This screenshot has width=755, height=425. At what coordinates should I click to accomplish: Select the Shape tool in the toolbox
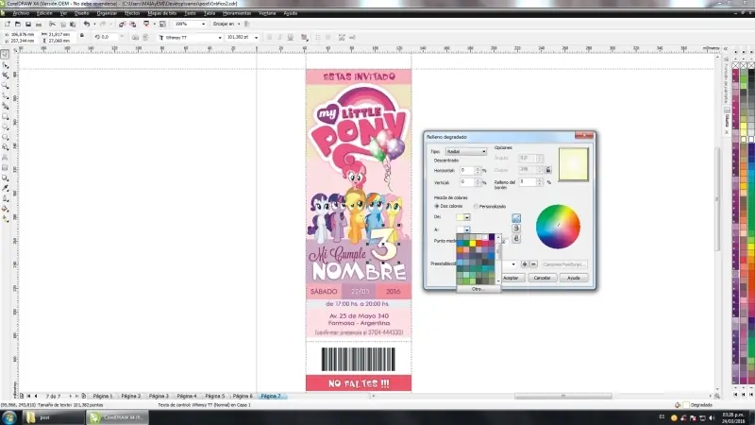pos(6,65)
